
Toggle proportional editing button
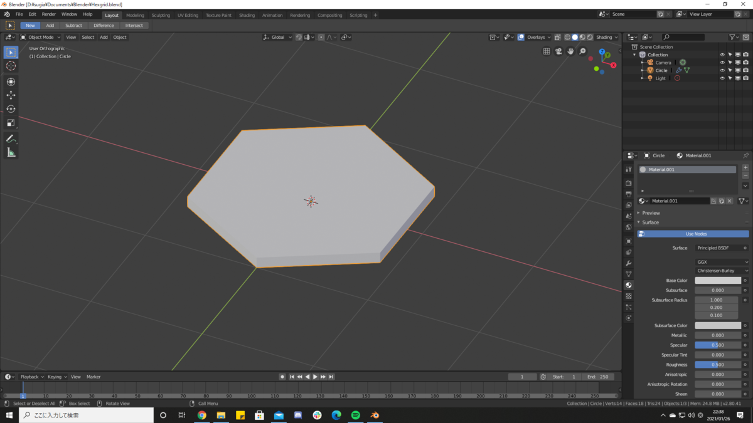click(x=321, y=37)
